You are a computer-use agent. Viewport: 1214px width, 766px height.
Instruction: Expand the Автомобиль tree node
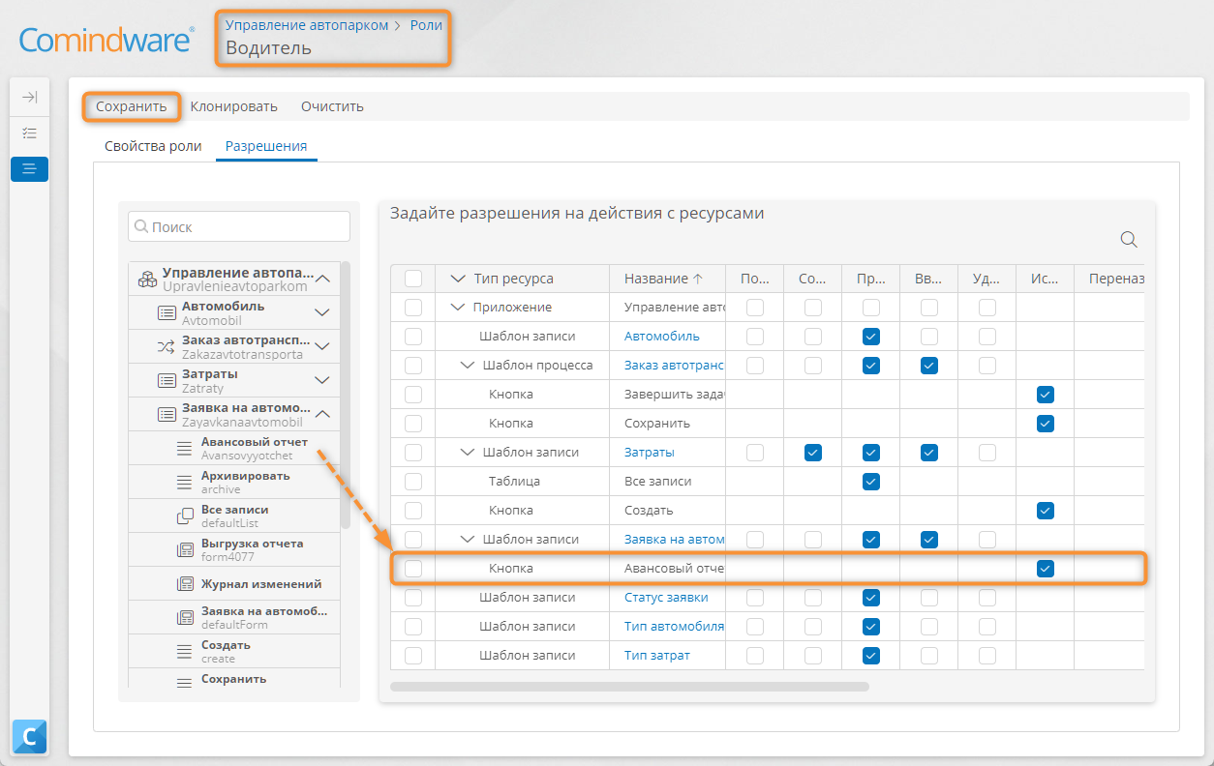[x=322, y=312]
